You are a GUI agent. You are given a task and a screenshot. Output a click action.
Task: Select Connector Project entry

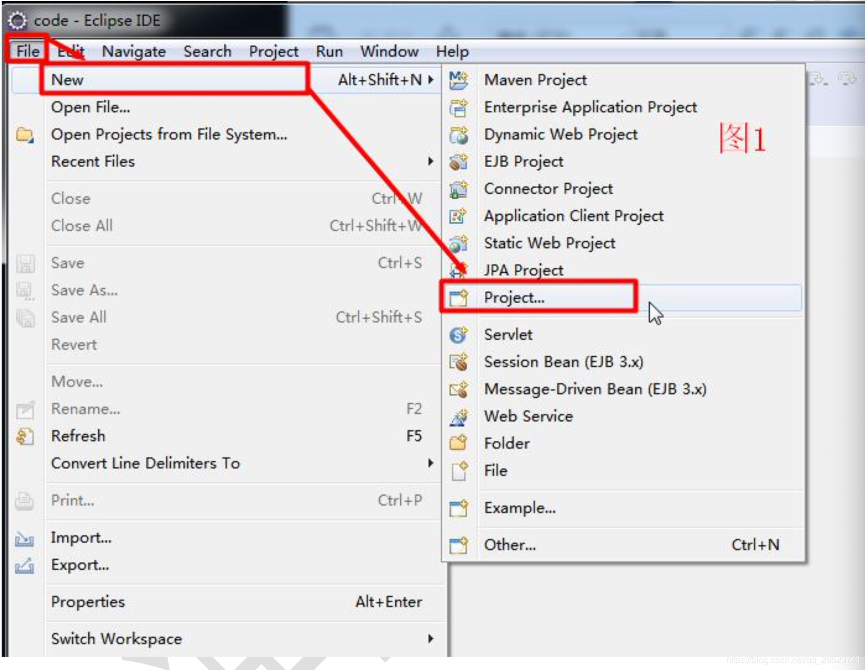coord(623,189)
